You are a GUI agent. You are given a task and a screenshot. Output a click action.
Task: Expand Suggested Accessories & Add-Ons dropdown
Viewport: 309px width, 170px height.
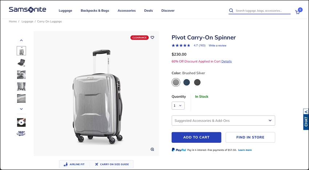pyautogui.click(x=223, y=121)
